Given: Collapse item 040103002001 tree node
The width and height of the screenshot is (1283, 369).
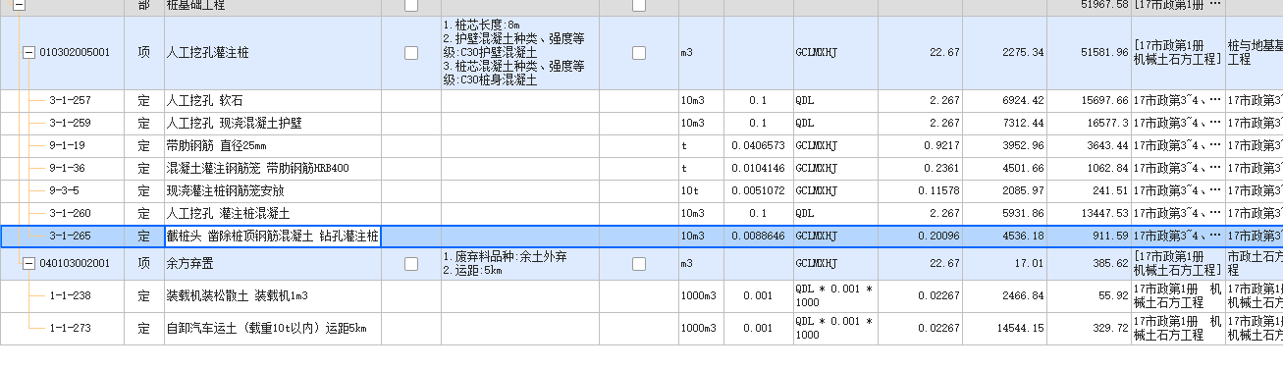Looking at the screenshot, I should click(x=28, y=264).
